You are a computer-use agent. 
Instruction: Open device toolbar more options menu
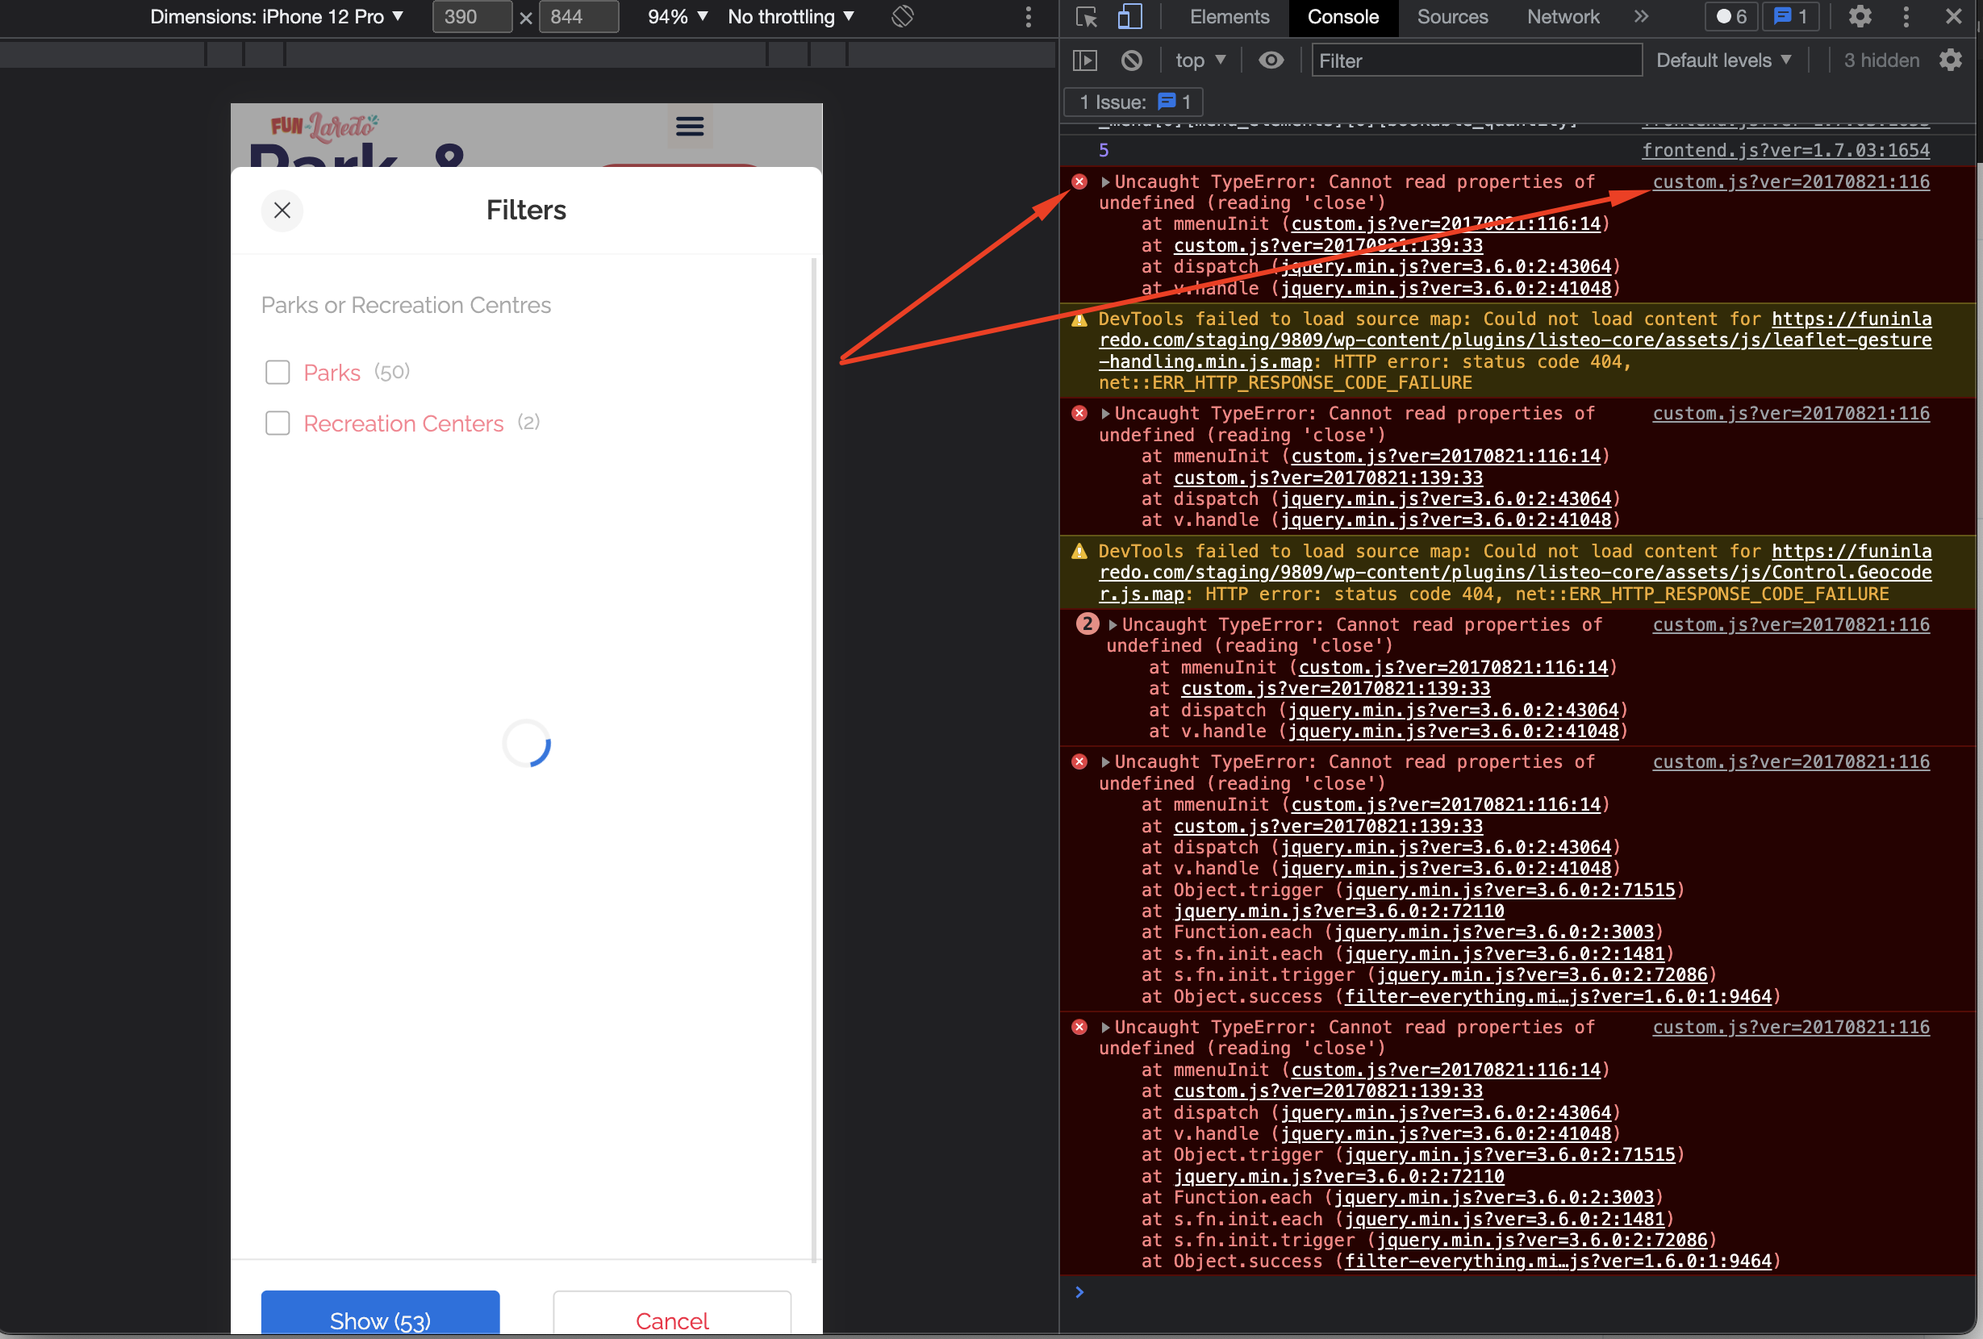pos(1028,16)
